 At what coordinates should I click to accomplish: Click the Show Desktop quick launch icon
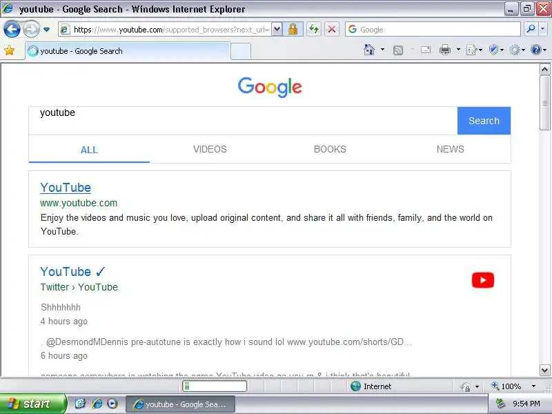(80, 404)
